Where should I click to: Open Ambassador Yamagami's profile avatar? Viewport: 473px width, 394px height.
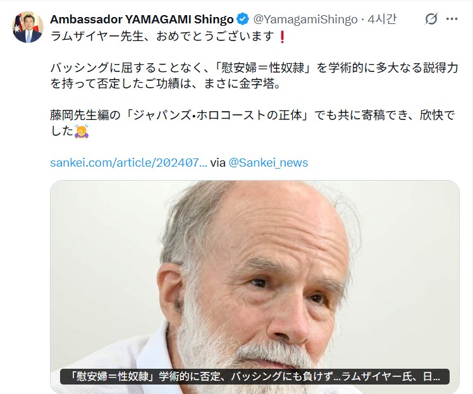27,27
